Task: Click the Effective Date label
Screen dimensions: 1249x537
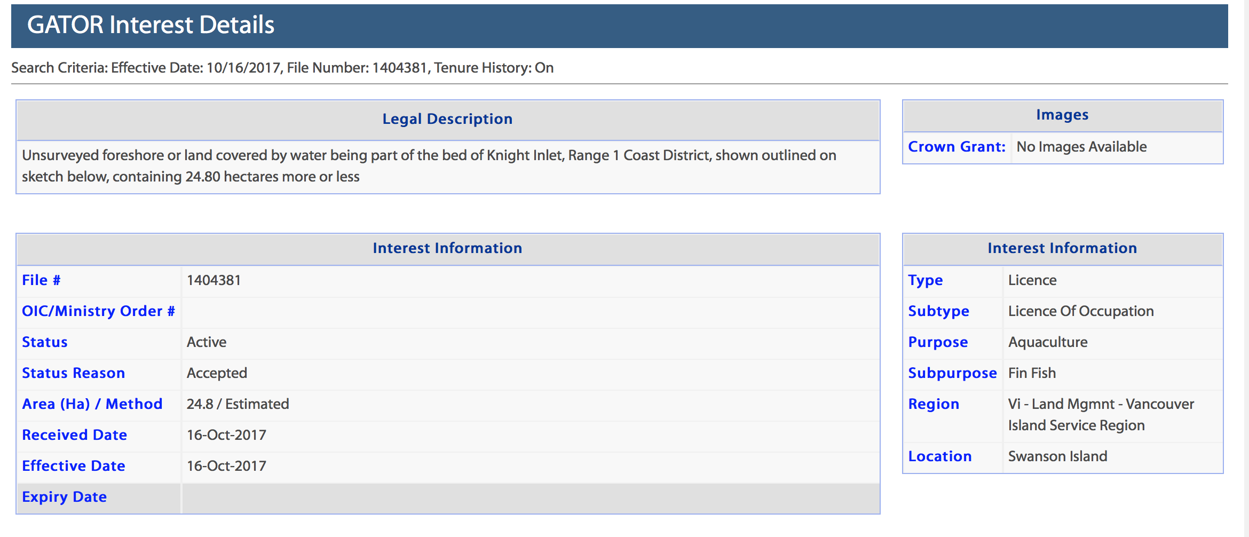Action: tap(73, 466)
